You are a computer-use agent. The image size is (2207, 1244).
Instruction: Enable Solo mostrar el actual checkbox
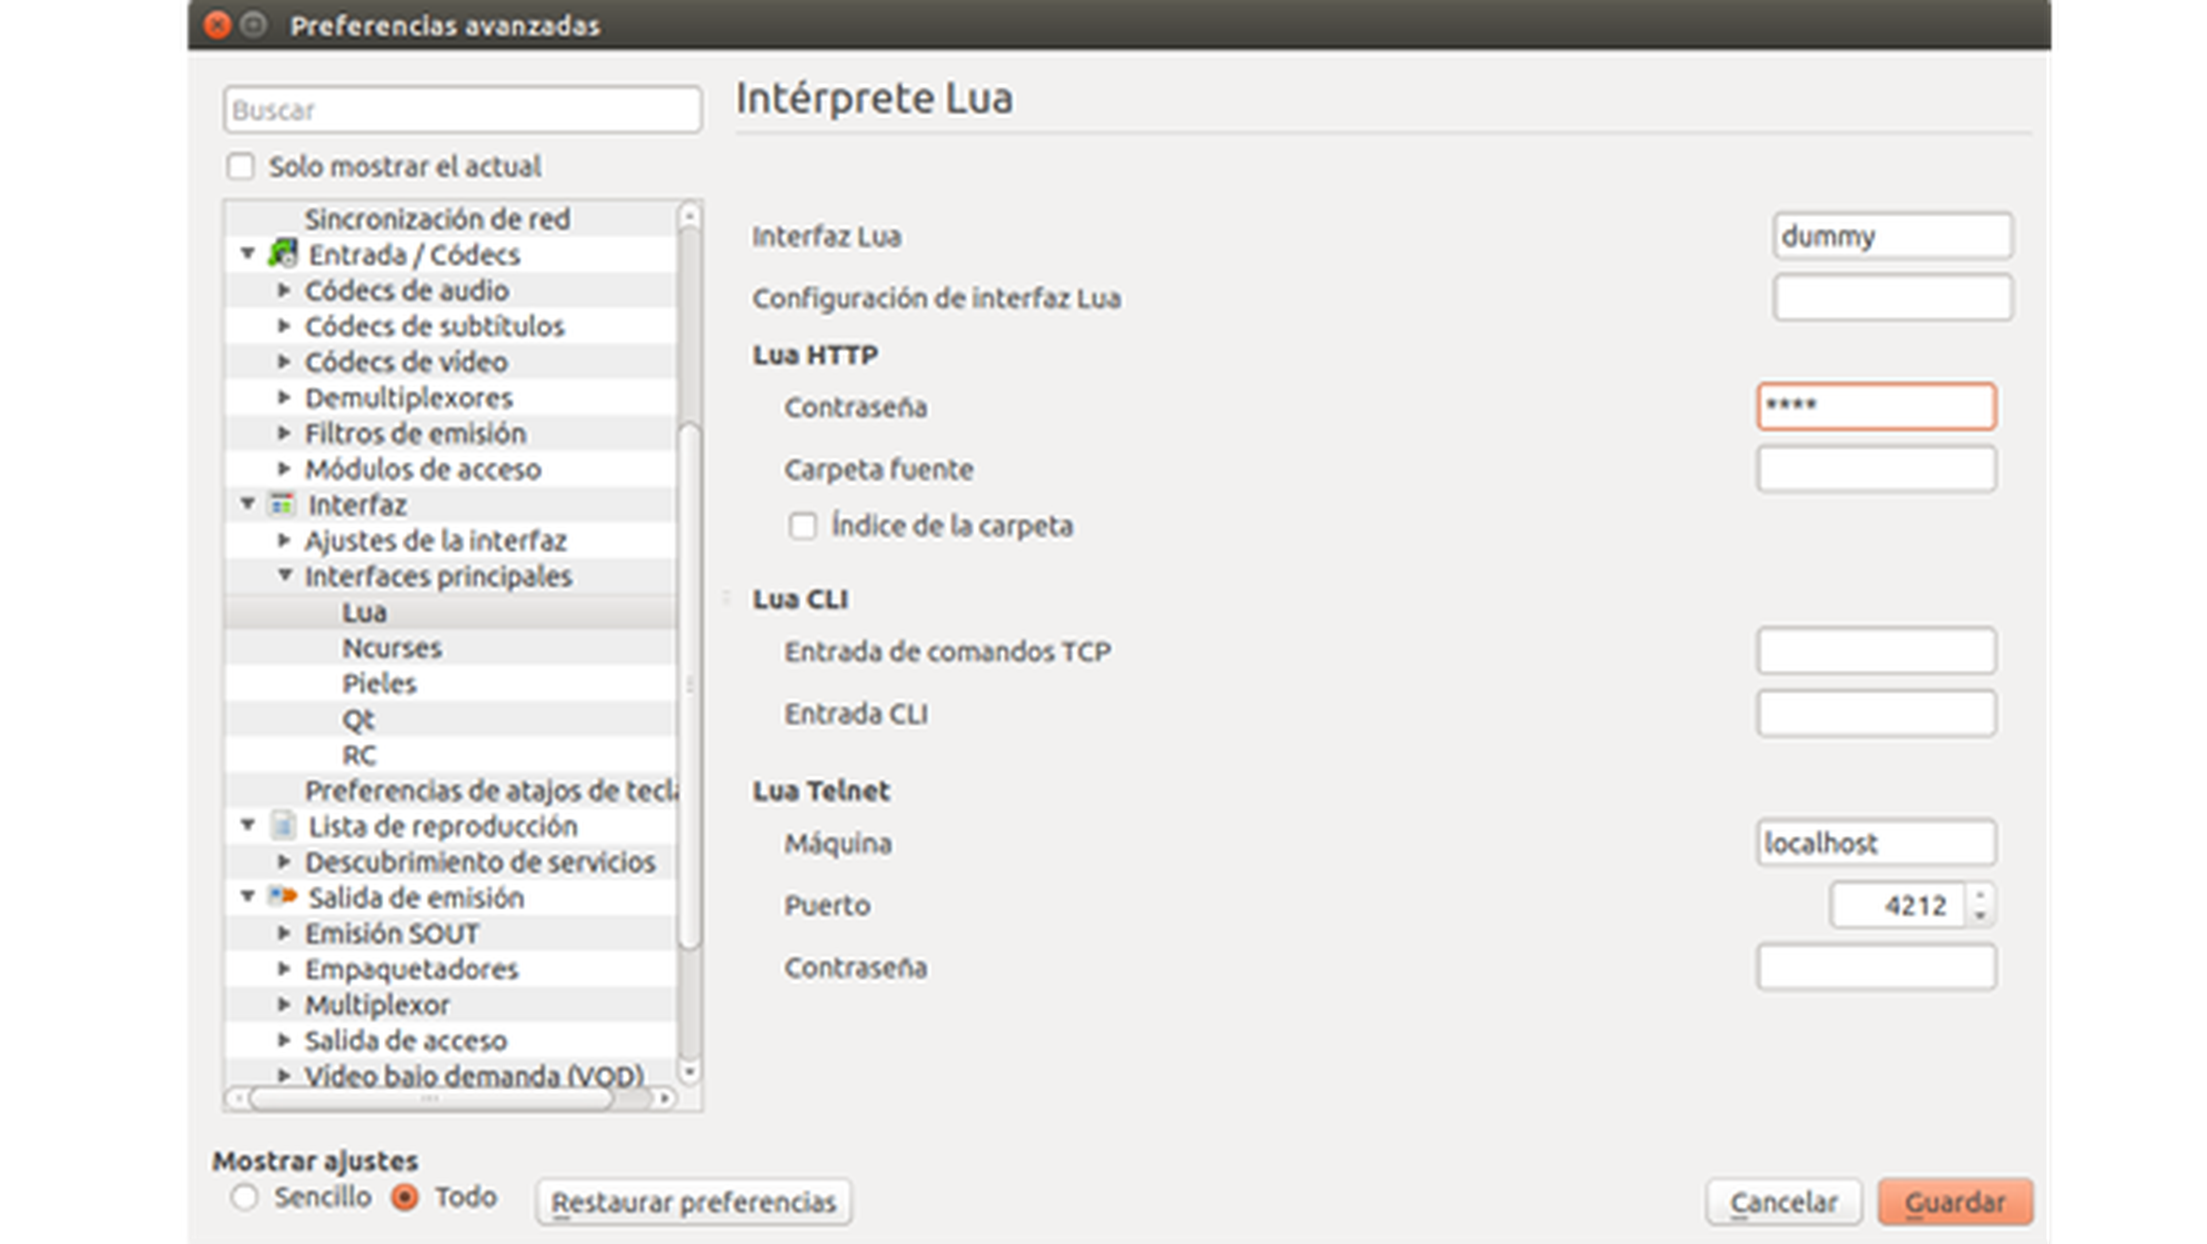tap(241, 166)
